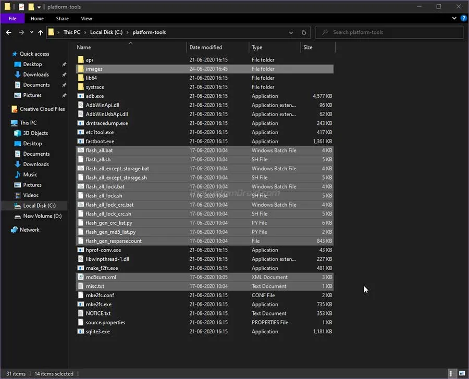
Task: Click the Back navigation arrow
Action: (8, 32)
